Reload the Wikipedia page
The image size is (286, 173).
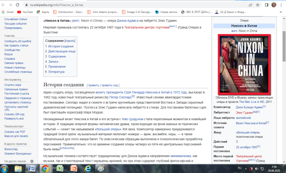pos(18,5)
